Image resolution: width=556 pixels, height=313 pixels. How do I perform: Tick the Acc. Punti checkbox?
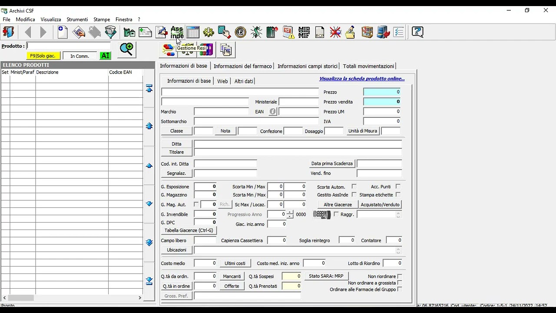[398, 186]
